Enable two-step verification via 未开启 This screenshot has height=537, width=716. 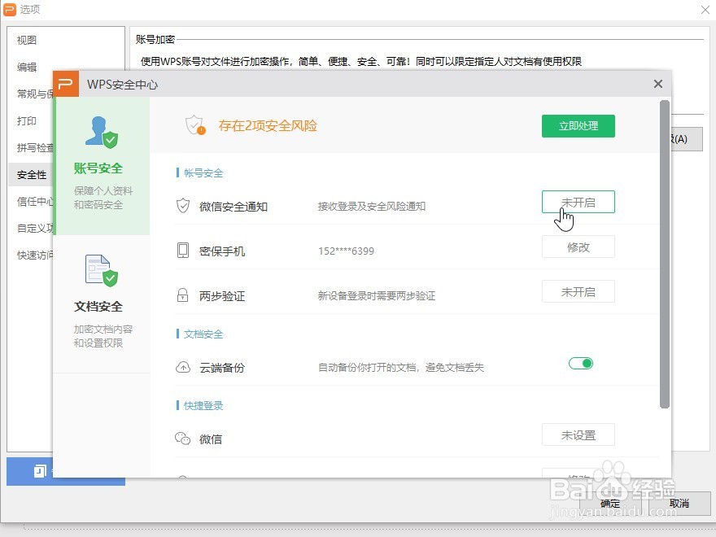click(578, 291)
